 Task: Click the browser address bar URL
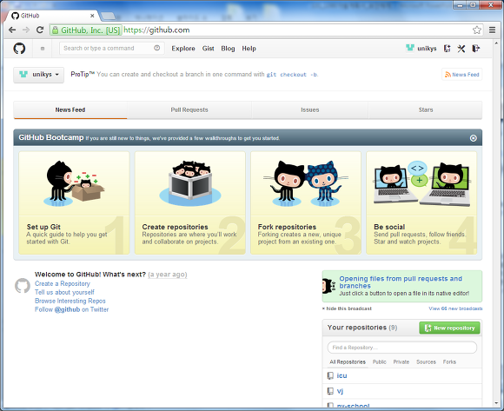[x=156, y=30]
